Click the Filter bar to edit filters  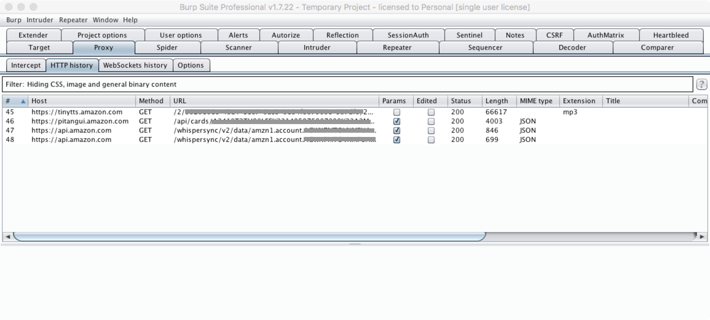347,84
